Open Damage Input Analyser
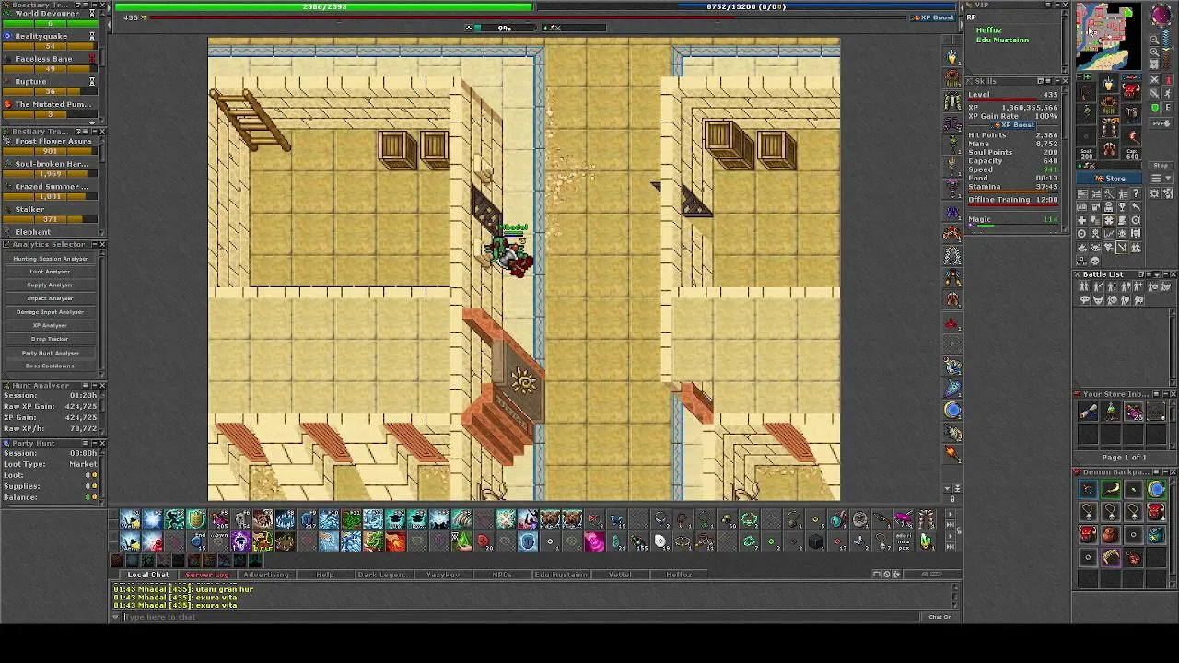The height and width of the screenshot is (663, 1179). pos(50,312)
